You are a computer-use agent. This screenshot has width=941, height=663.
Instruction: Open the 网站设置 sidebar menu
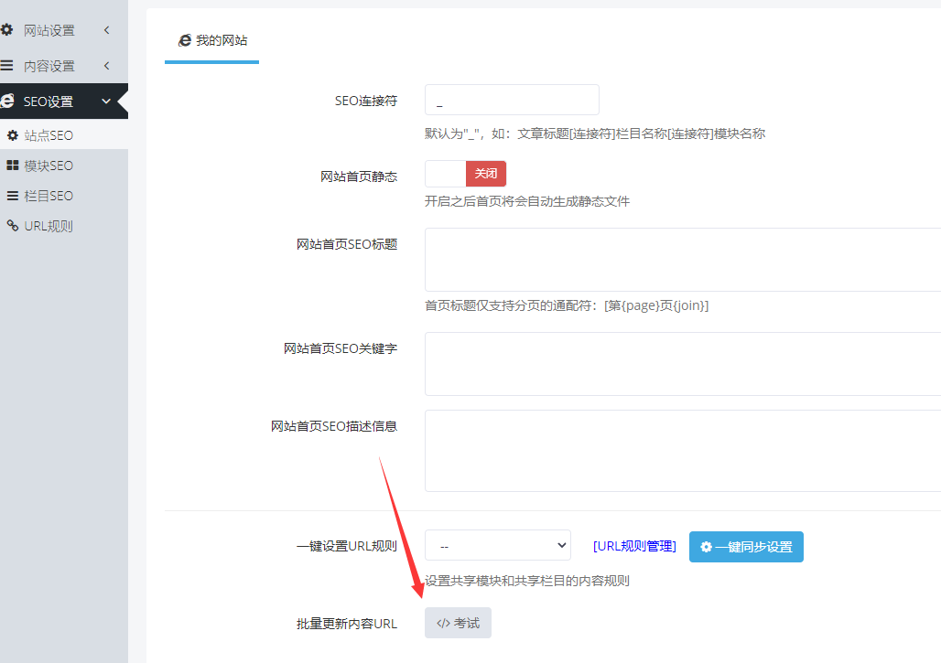coord(63,30)
